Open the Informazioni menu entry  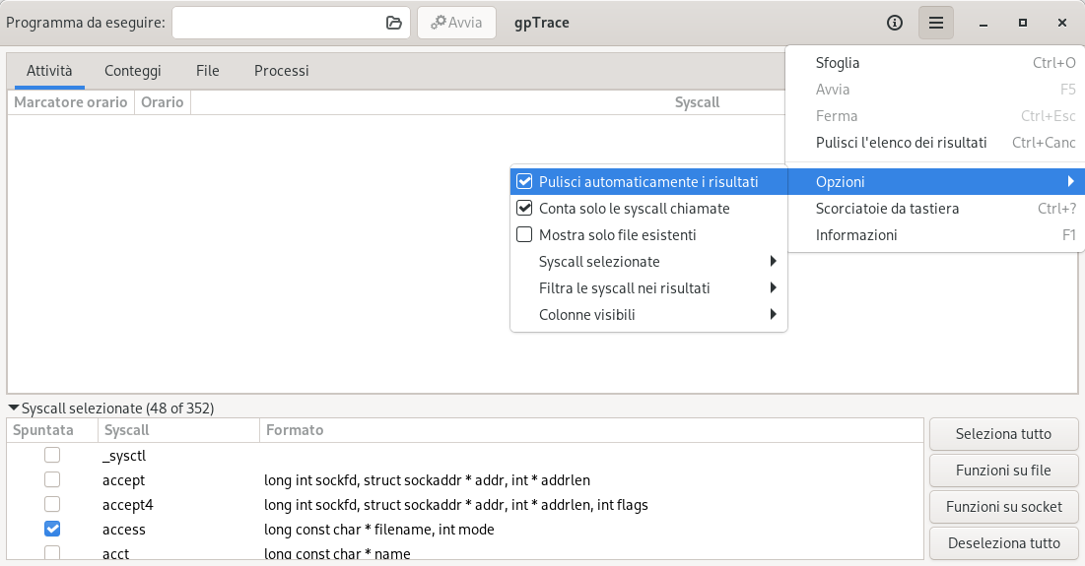click(935, 235)
